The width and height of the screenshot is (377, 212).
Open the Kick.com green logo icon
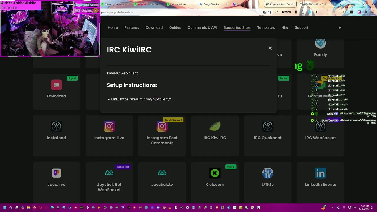[215, 173]
